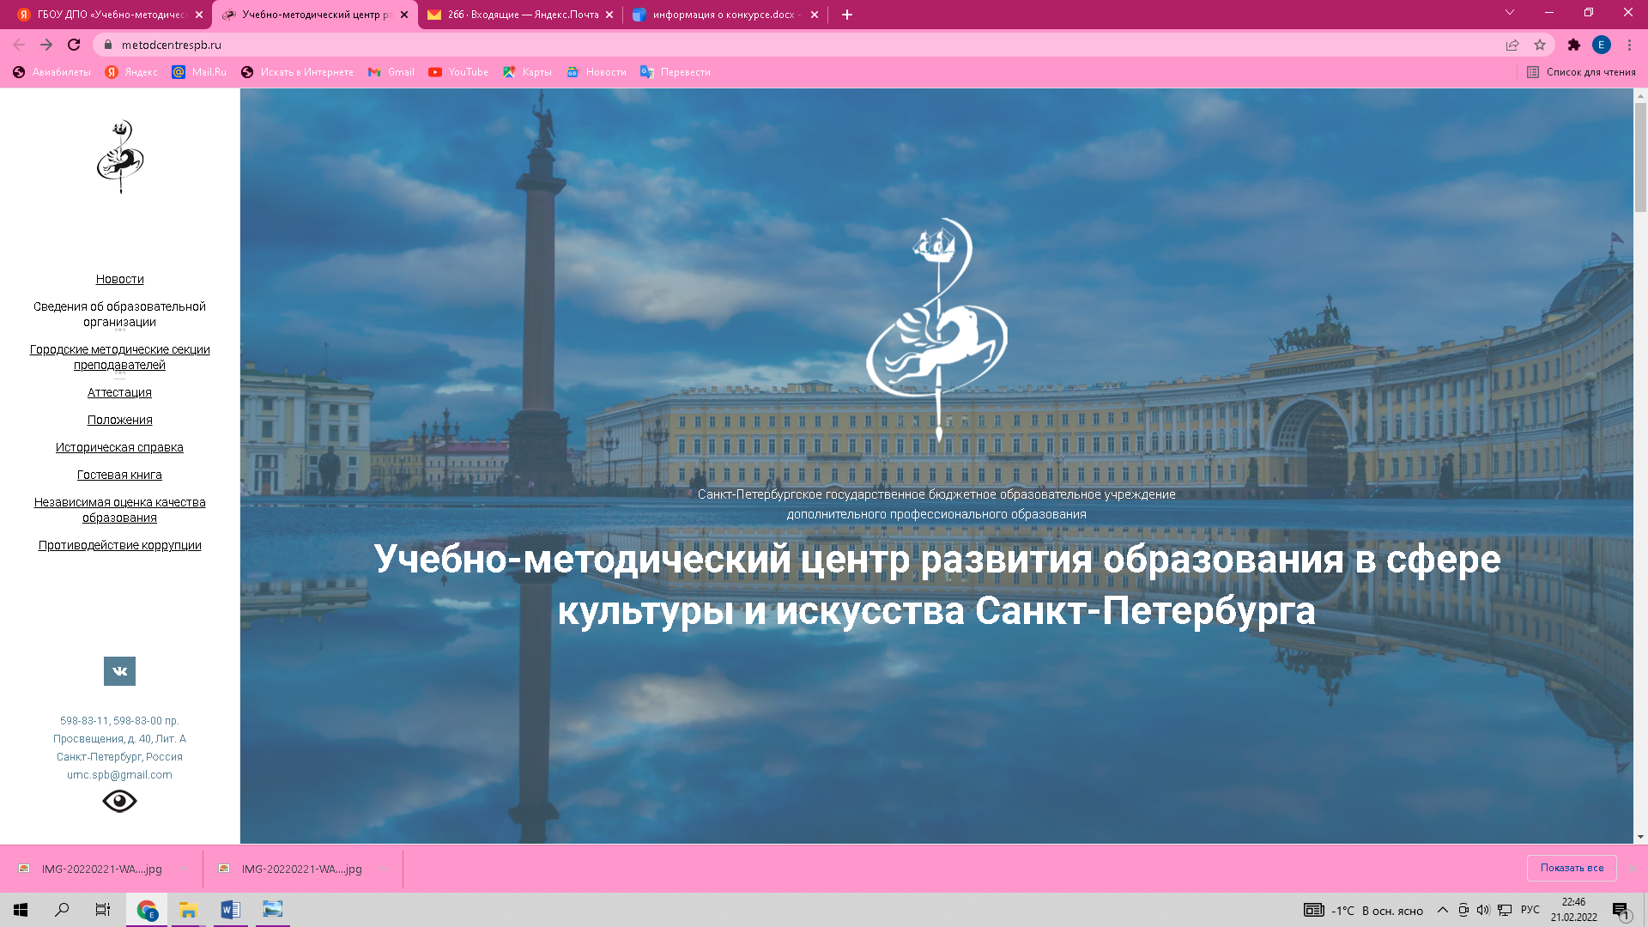
Task: Open File Explorer from the taskbar
Action: (188, 910)
